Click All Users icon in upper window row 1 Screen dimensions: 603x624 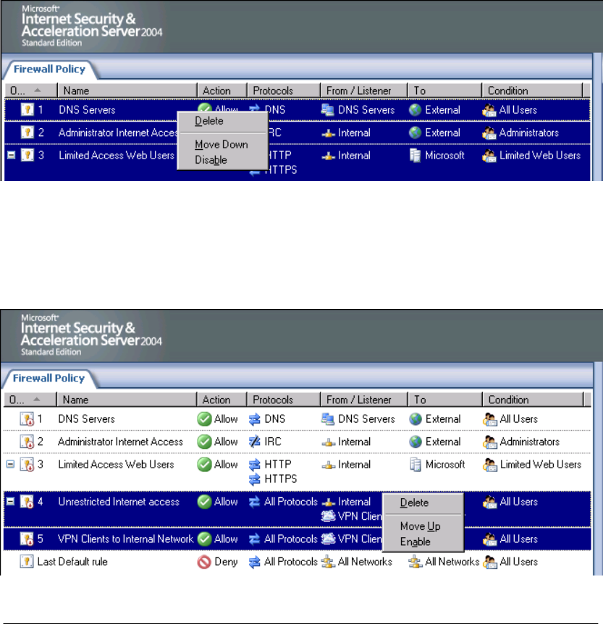(489, 110)
